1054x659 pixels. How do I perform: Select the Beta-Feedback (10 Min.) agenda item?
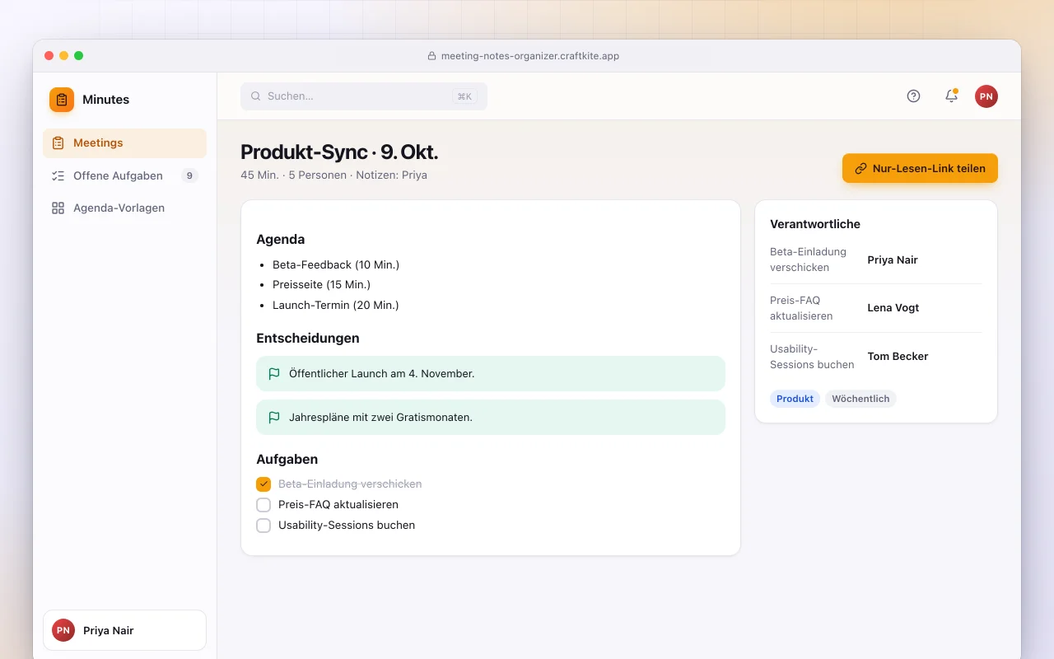336,264
